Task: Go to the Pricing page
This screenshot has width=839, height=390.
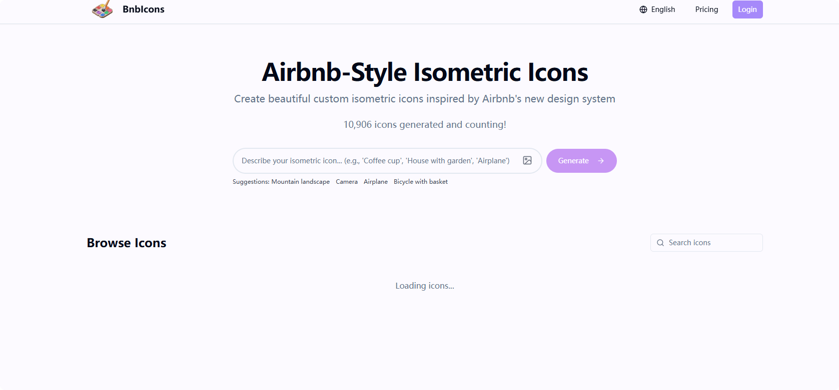Action: pyautogui.click(x=706, y=9)
